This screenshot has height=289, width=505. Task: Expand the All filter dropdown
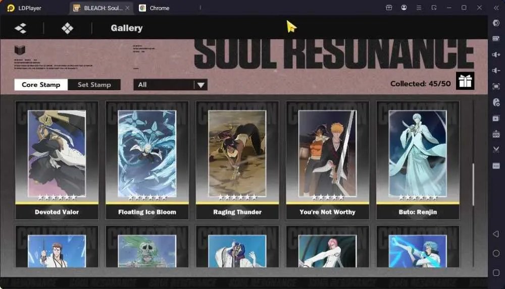(170, 85)
